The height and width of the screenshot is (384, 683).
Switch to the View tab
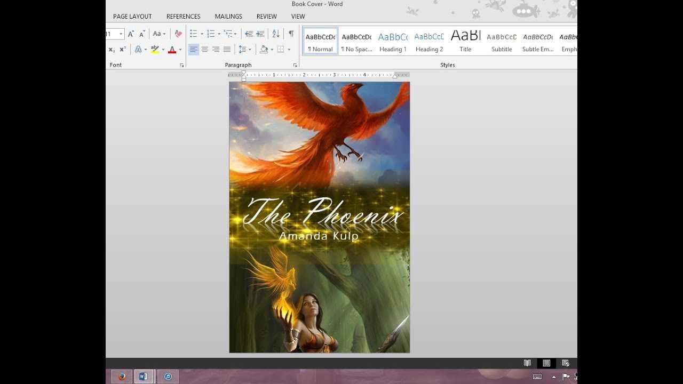pyautogui.click(x=298, y=17)
